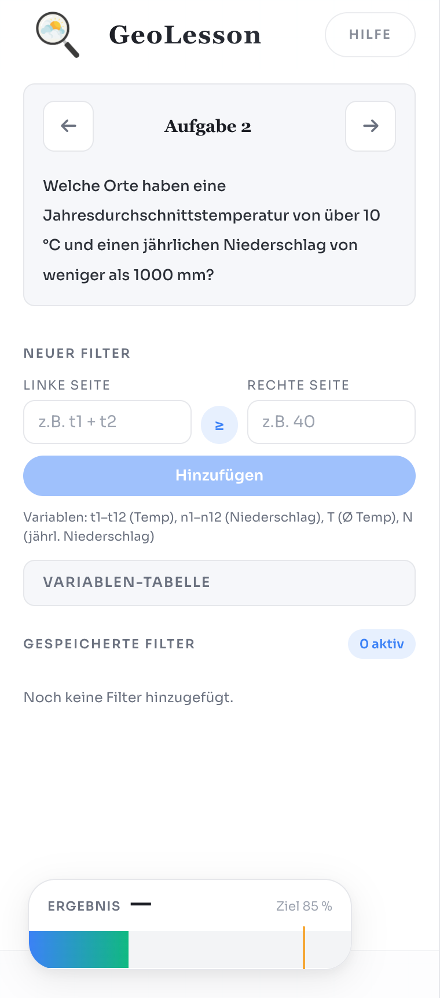
Task: Select the Aufgabe 2 heading
Action: (x=208, y=126)
